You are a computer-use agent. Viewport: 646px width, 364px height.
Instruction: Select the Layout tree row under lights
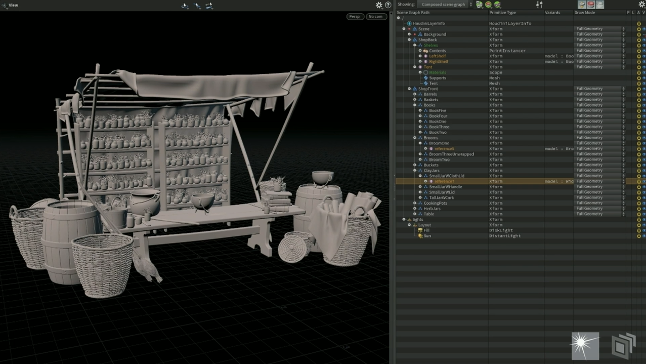tap(424, 225)
